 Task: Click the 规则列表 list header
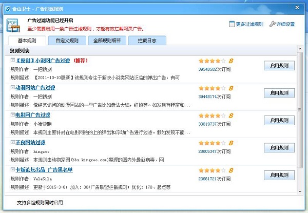[151, 51]
